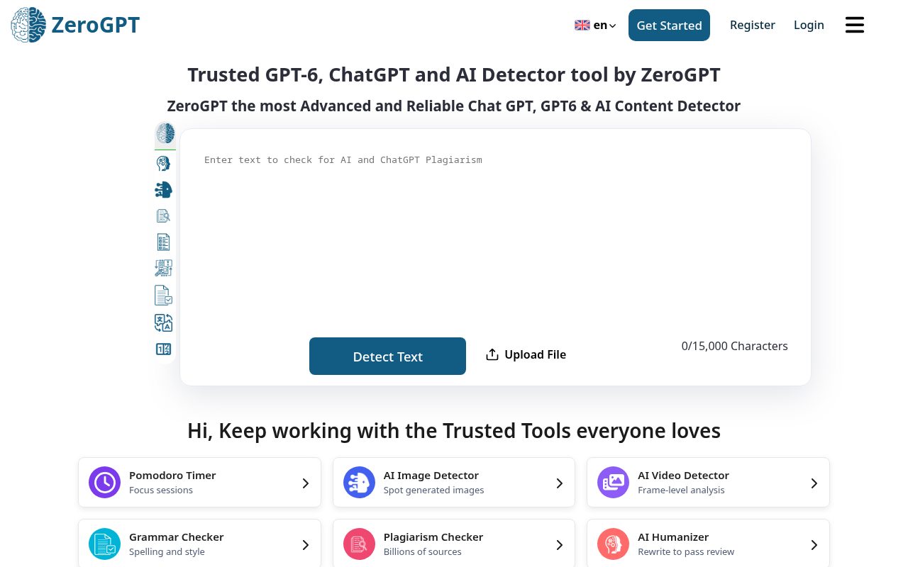Expand Pomodoro Timer chevron arrow
Image resolution: width=908 pixels, height=567 pixels.
(306, 483)
